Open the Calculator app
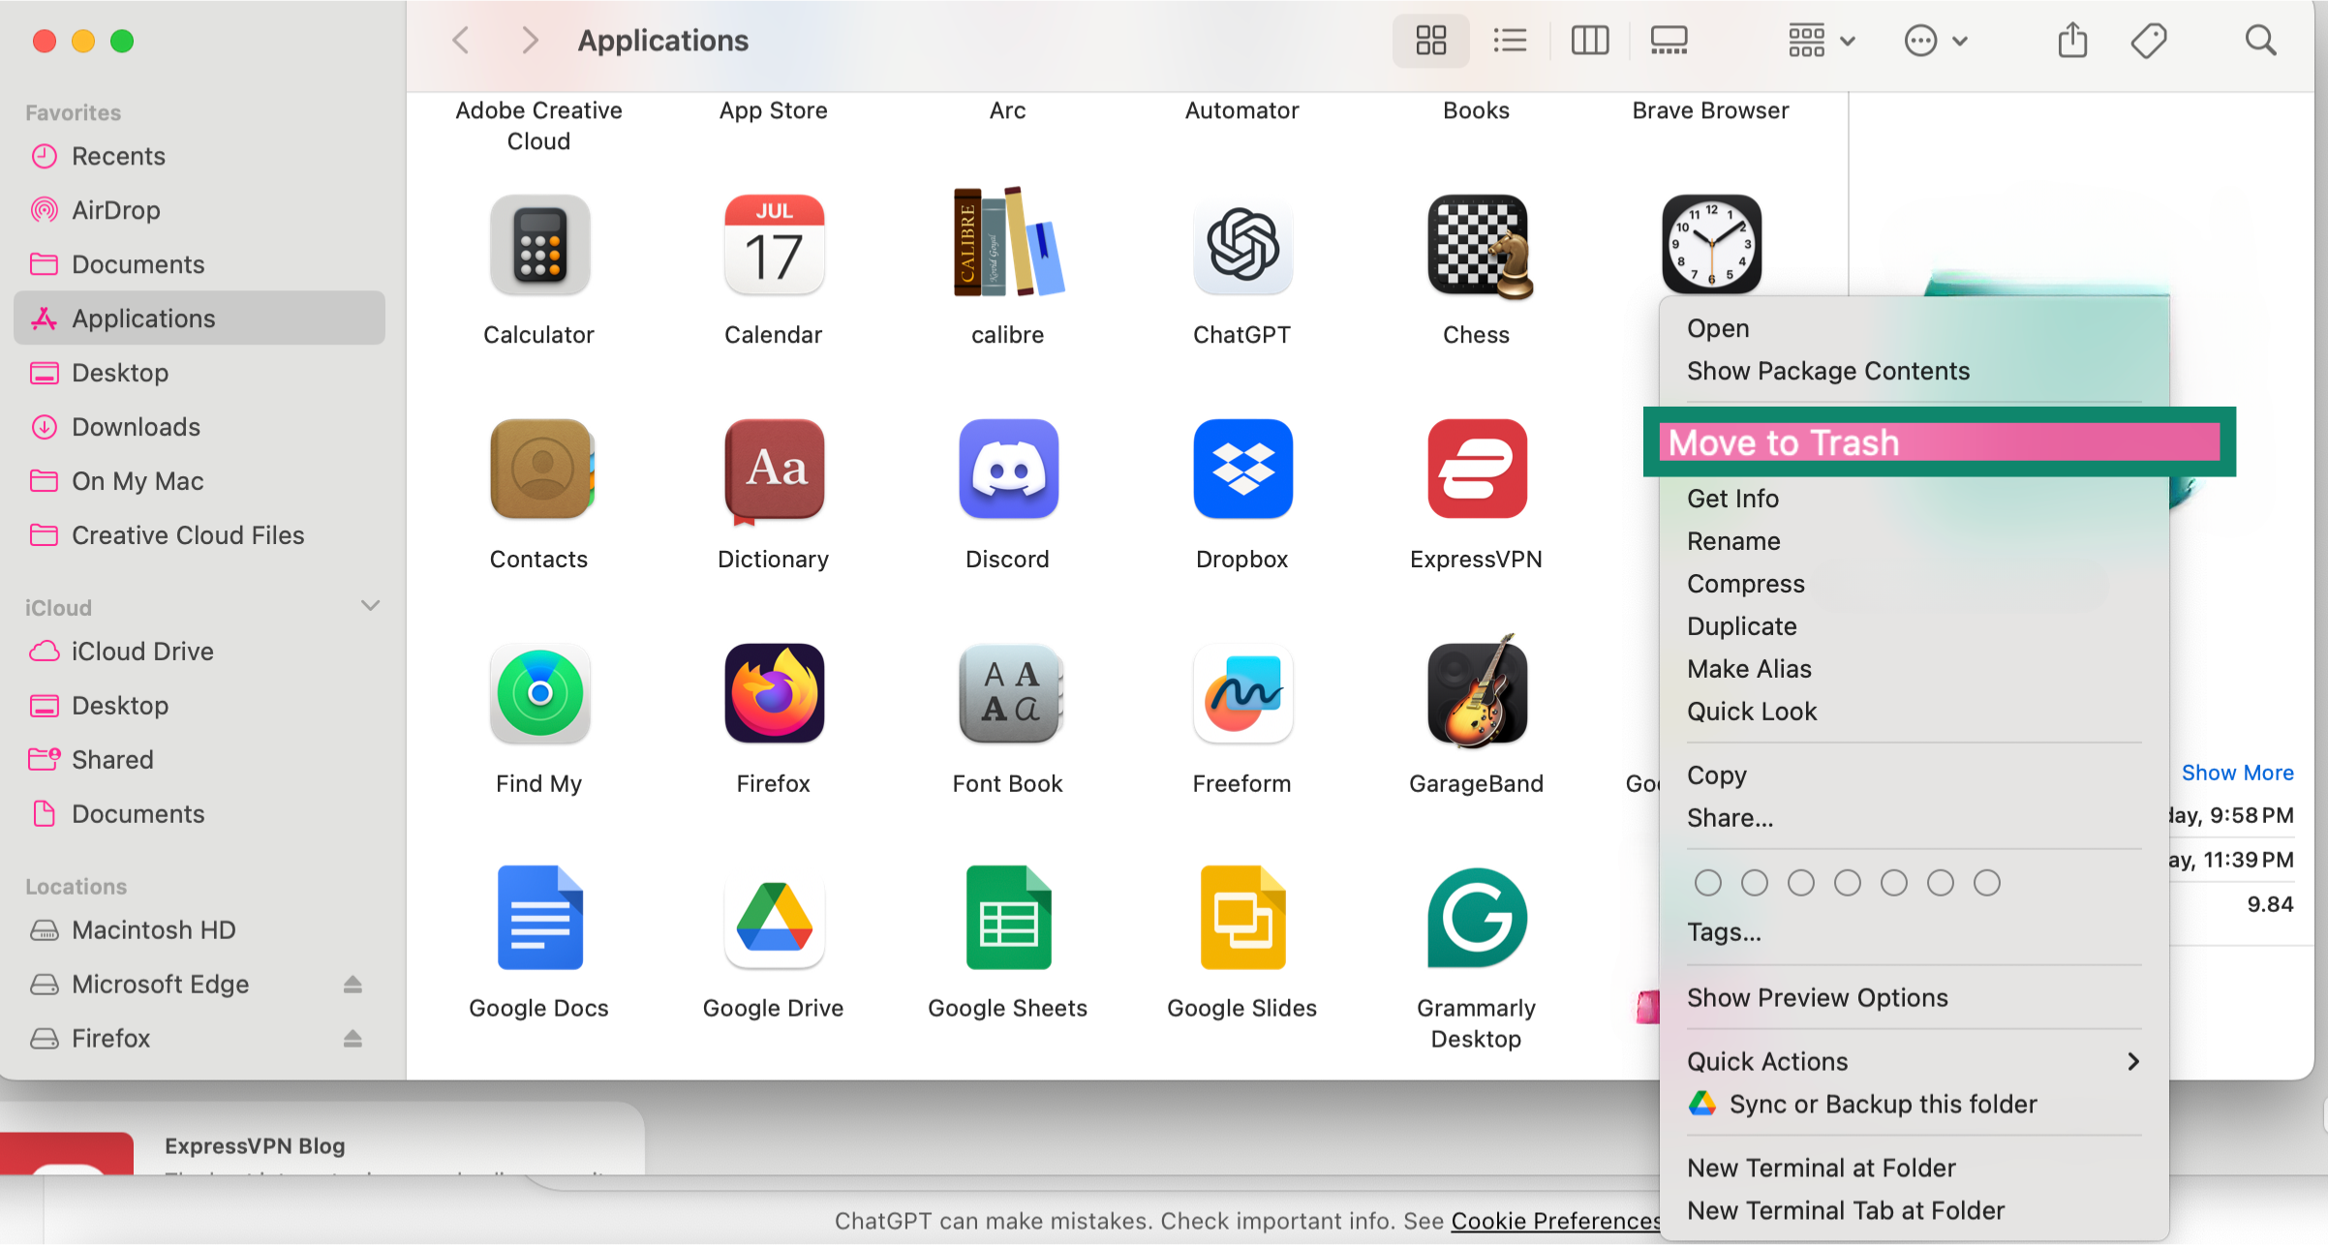 pos(539,245)
